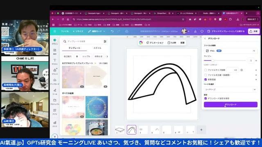
Task: Click the browser URL address bar
Action: tap(128, 19)
